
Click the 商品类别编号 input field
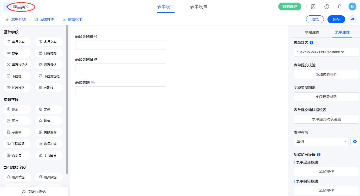120,45
